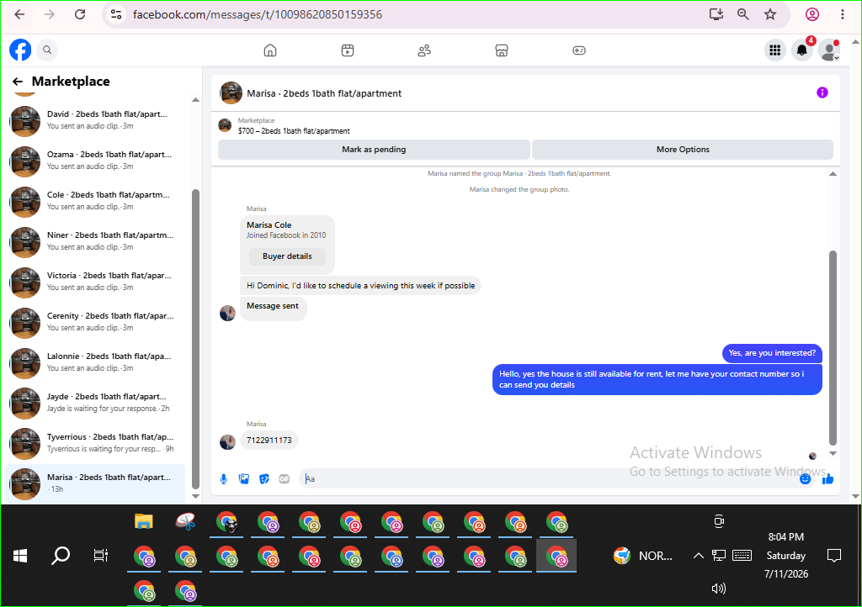Go to Facebook Home feed icon
The height and width of the screenshot is (607, 862).
[x=270, y=50]
